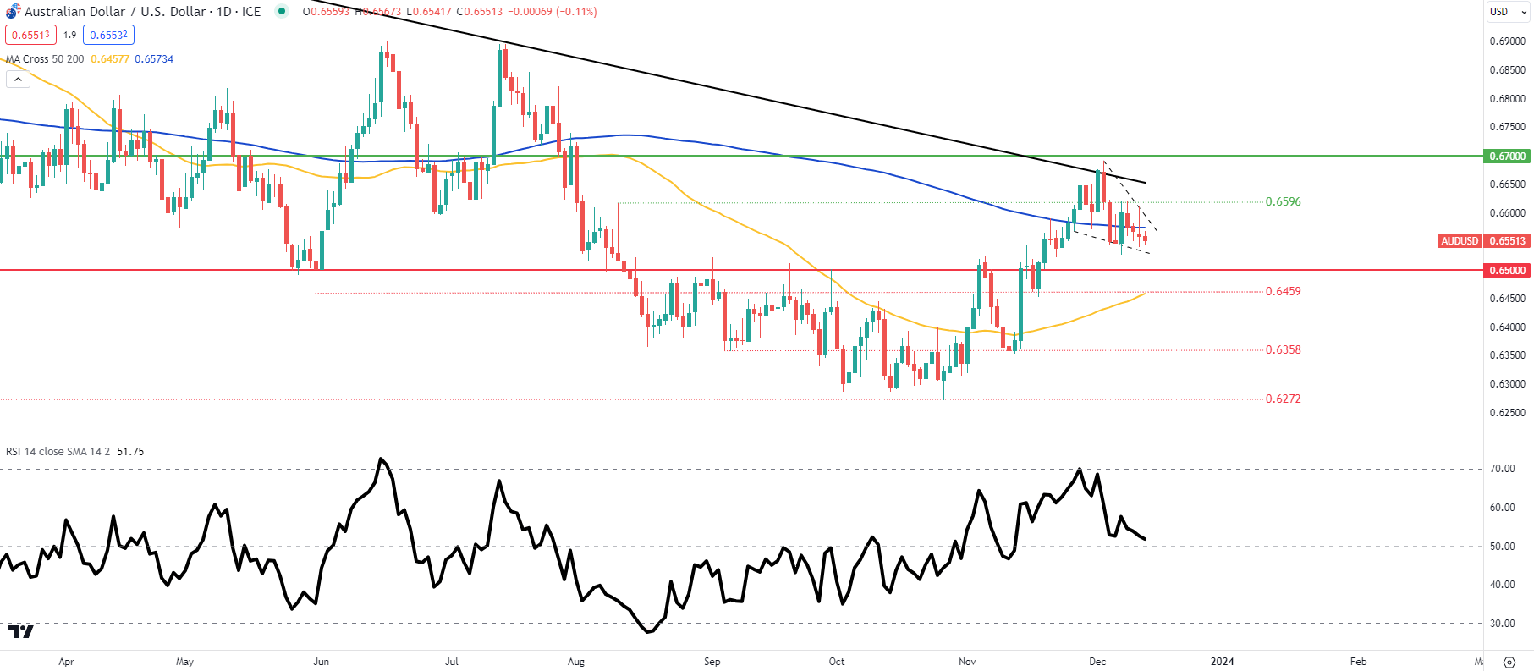The height and width of the screenshot is (671, 1534).
Task: Click the 0.64000 price axis label
Action: tap(1508, 327)
